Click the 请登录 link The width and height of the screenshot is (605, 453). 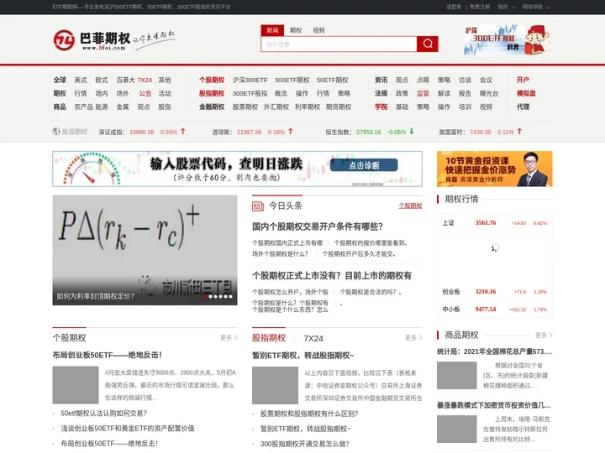click(454, 7)
